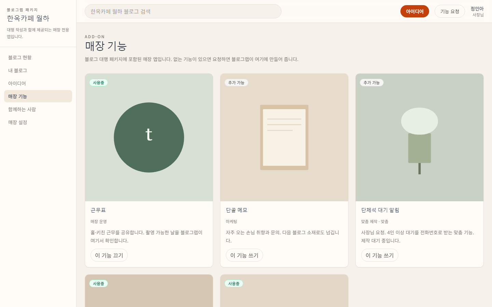Enable 단골 메모 with 이 기능 쓰기
The image size is (492, 307).
click(x=244, y=255)
